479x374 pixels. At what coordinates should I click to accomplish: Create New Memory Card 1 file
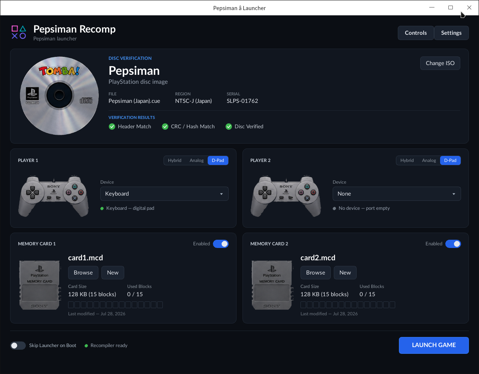[x=113, y=273]
